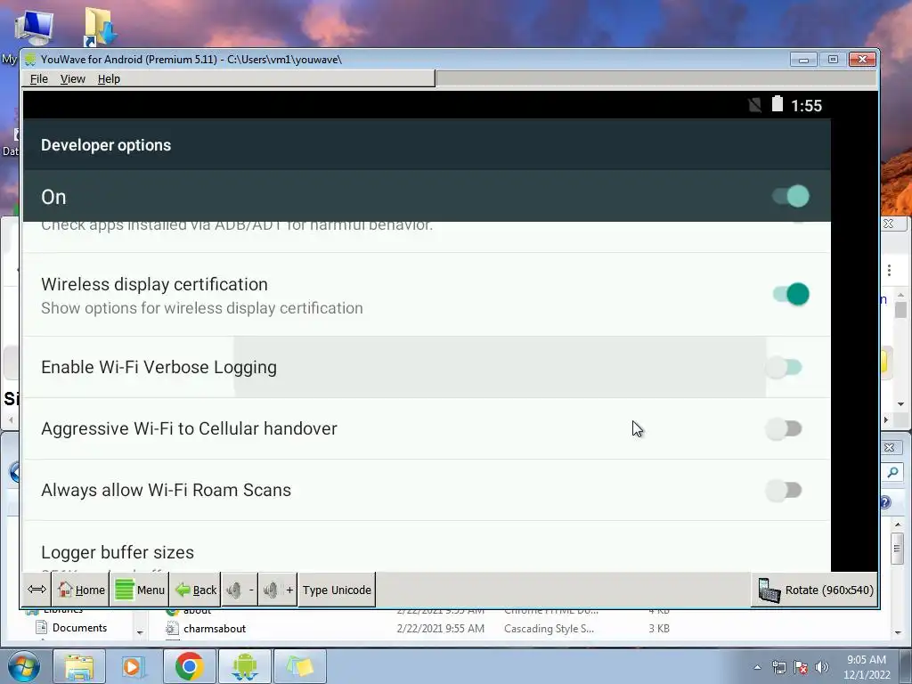This screenshot has width=912, height=684.
Task: Click scroll-down arrow in the Explorer file list
Action: pos(898,632)
